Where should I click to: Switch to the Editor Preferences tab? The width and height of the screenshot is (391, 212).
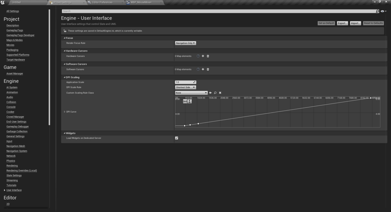pyautogui.click(x=105, y=3)
